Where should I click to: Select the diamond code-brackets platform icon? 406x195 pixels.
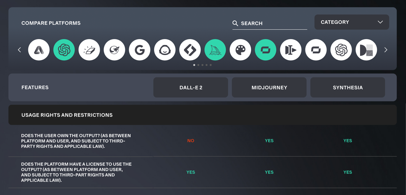click(190, 50)
